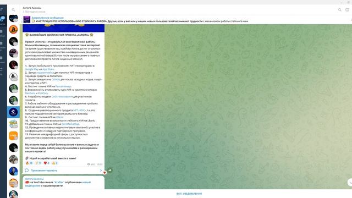Viewport: 352px width, 198px height.
Task: Follow the маркетплейса link
Action: (46, 73)
